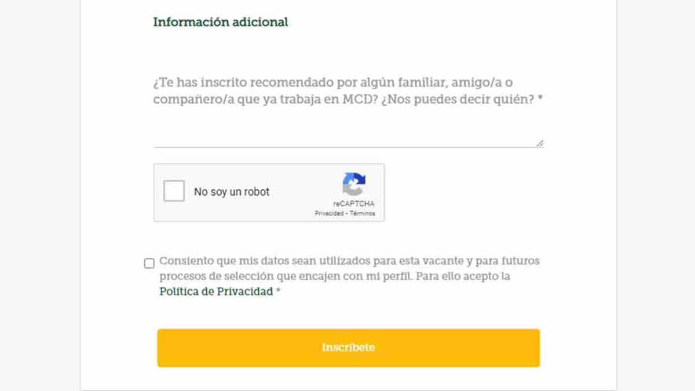Click the "reCAPTCHA" label under the logo

pos(354,203)
